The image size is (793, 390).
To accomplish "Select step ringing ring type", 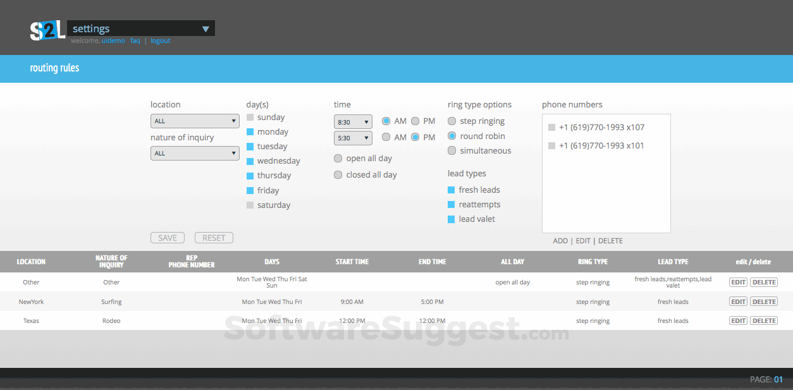I will (x=452, y=121).
